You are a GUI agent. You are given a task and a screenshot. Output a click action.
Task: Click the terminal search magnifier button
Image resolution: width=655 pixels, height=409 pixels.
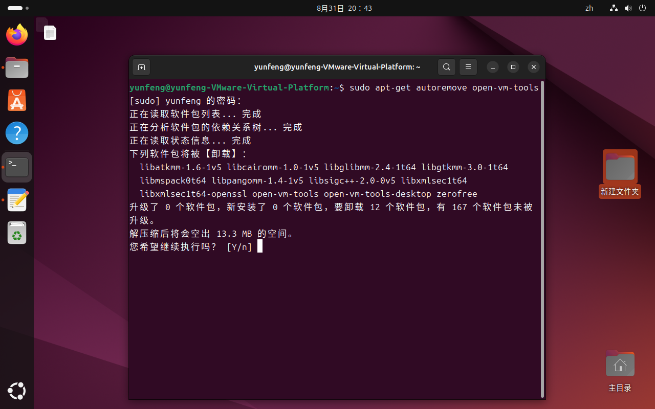447,67
